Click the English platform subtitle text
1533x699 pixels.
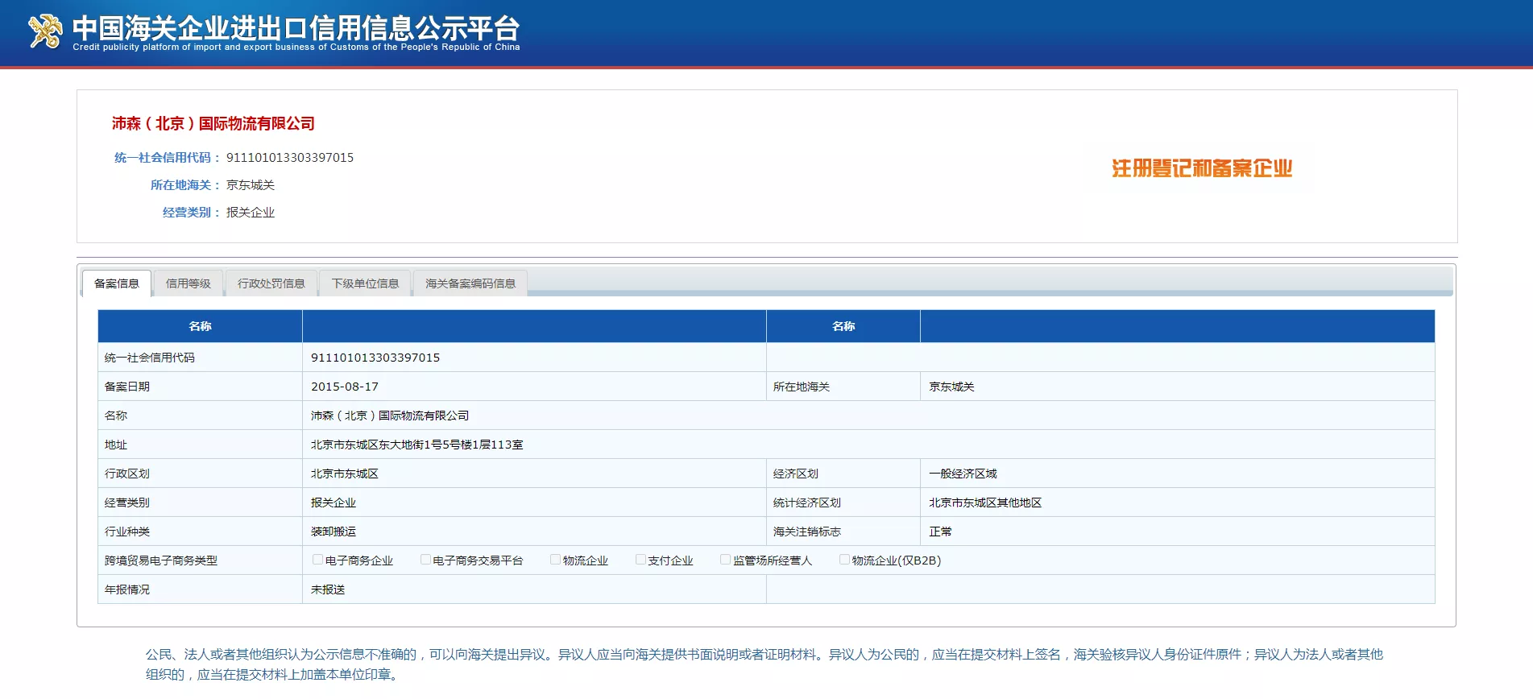click(x=296, y=47)
